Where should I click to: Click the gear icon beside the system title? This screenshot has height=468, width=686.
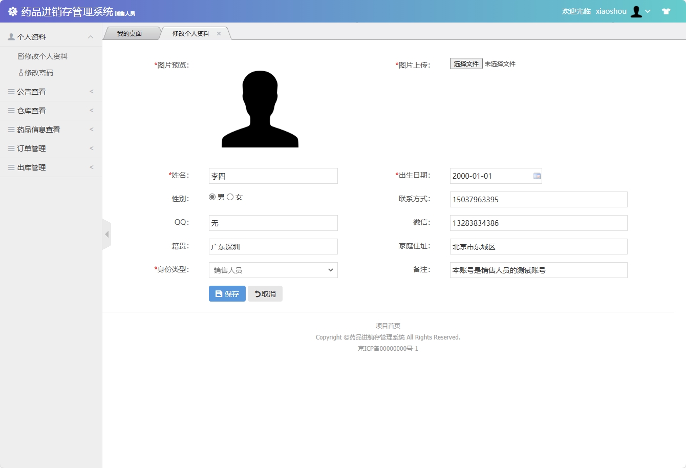click(x=12, y=11)
